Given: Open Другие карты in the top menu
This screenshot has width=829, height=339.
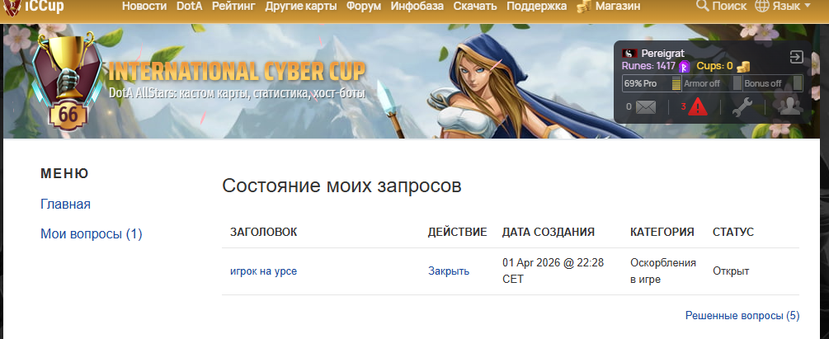Looking at the screenshot, I should (x=301, y=7).
